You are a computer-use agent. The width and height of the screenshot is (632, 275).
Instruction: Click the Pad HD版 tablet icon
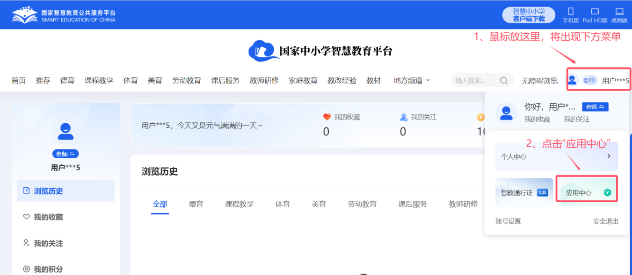coord(595,12)
